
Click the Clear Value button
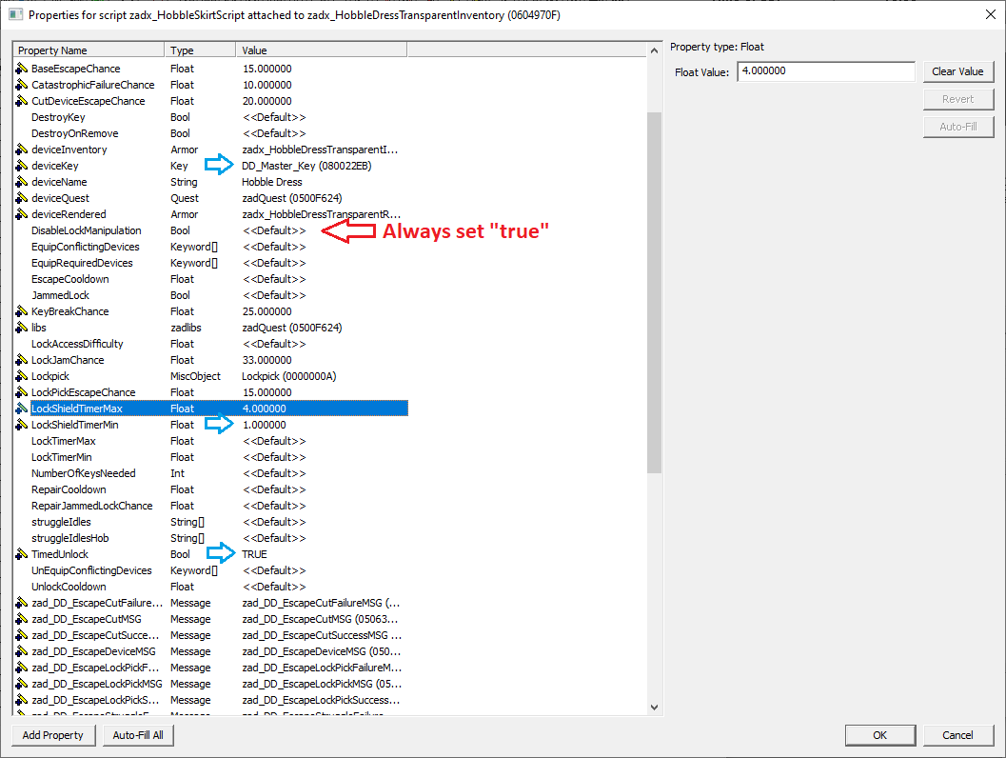tap(957, 71)
